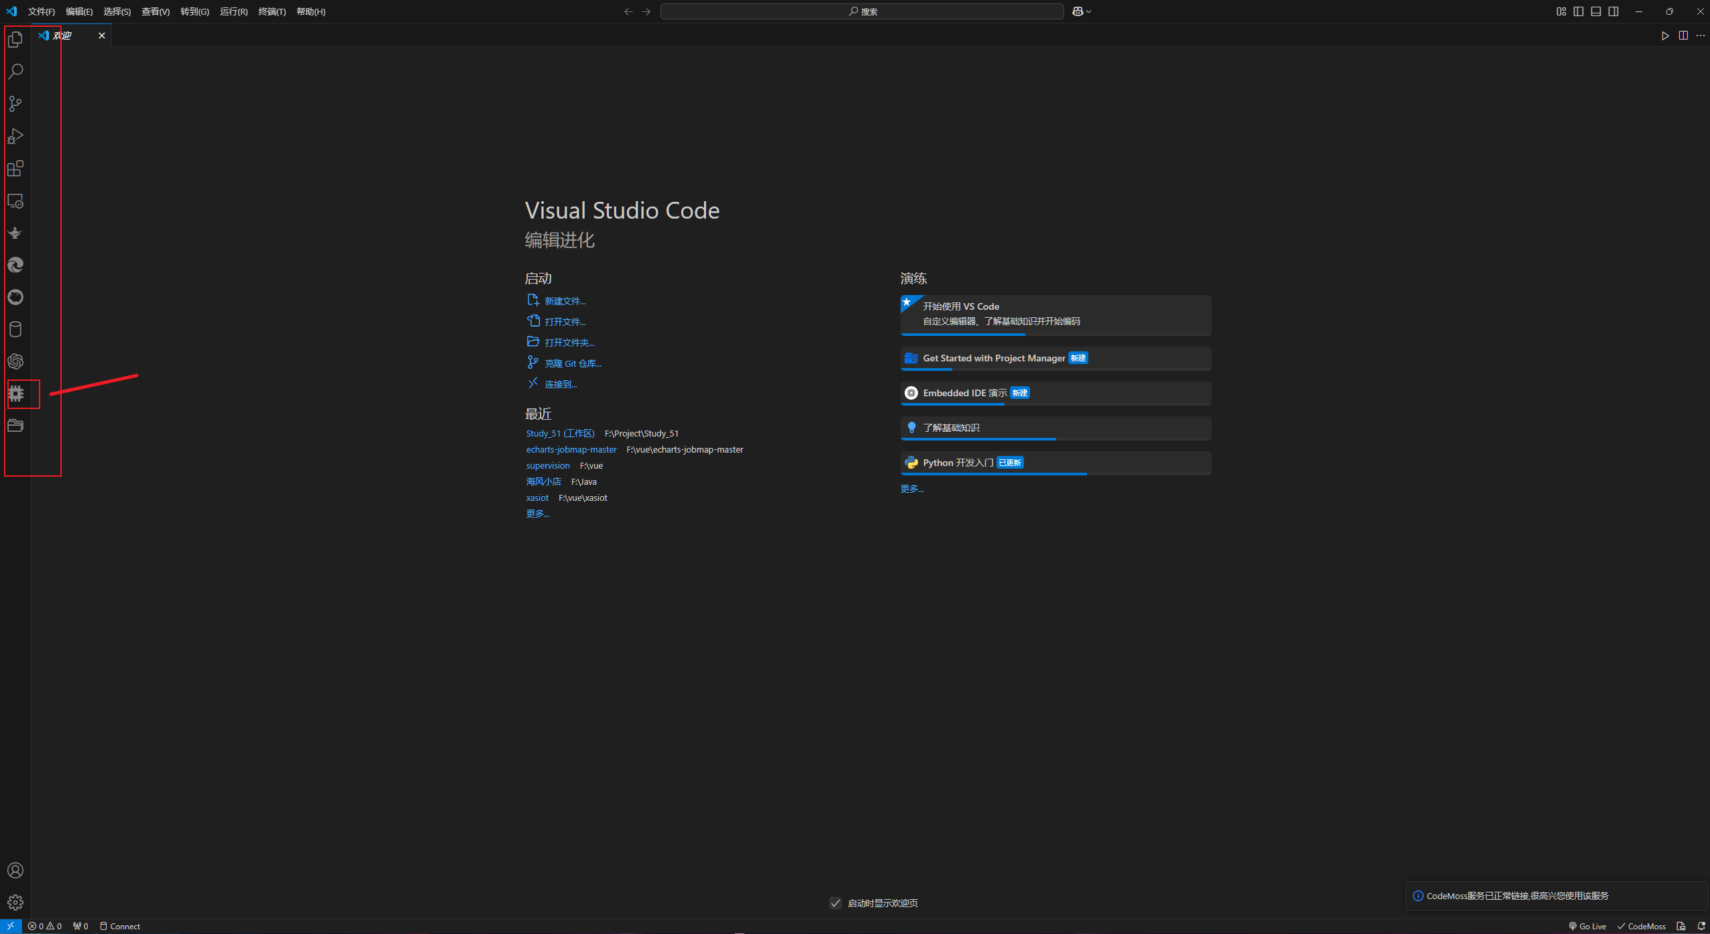Toggle the secondary side bar
This screenshot has height=934, width=1710.
[x=1613, y=11]
